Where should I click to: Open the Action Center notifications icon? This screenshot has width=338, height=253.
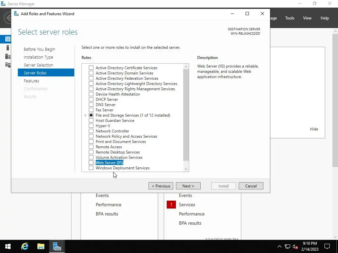pyautogui.click(x=327, y=246)
